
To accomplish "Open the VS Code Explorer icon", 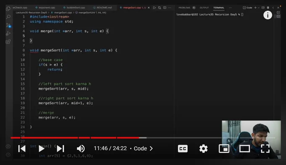I will (8, 8).
